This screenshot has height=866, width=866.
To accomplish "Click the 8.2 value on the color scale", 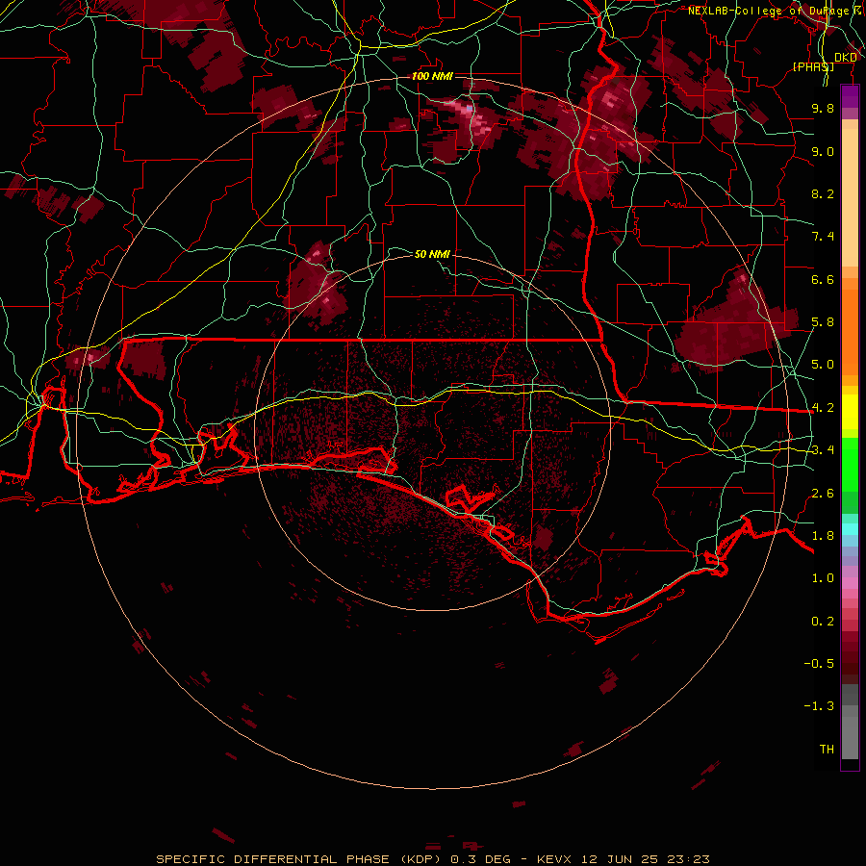I will click(x=823, y=193).
